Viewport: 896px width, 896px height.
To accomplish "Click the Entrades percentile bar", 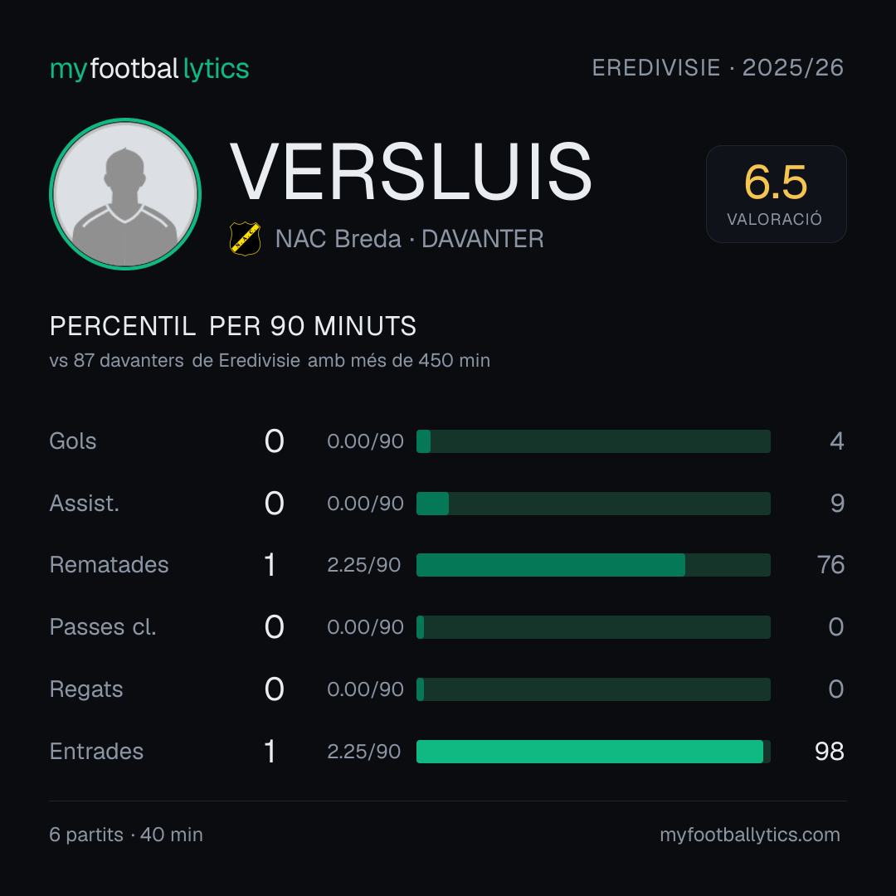I will 593,752.
